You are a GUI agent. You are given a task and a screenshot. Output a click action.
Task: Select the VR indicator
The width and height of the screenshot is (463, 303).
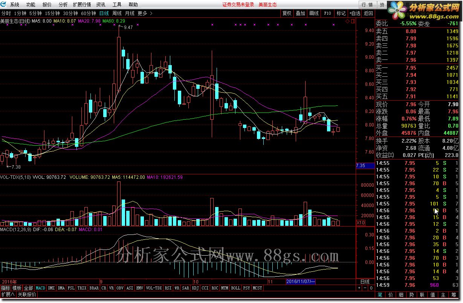point(112,288)
